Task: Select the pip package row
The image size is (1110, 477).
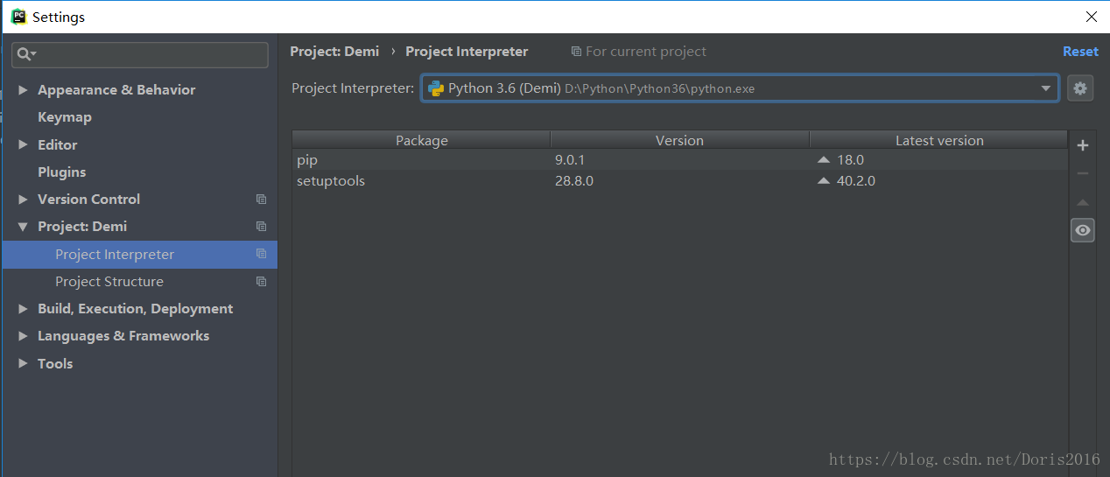Action: point(679,160)
